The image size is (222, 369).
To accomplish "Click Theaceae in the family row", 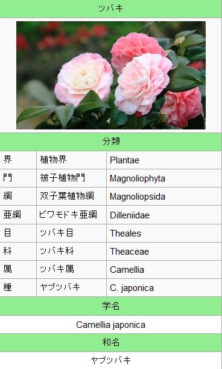I will [x=129, y=251].
